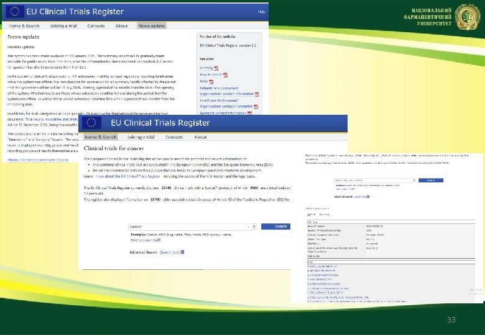
Task: Click into the search field containing 'cancer'
Action: 188,226
